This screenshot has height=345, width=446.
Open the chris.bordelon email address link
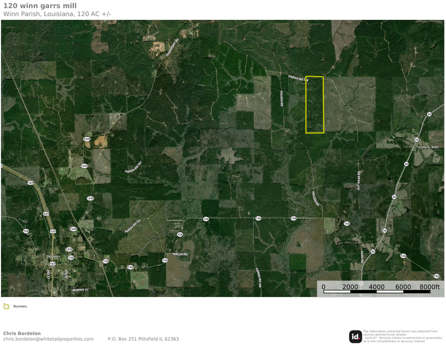click(x=48, y=339)
